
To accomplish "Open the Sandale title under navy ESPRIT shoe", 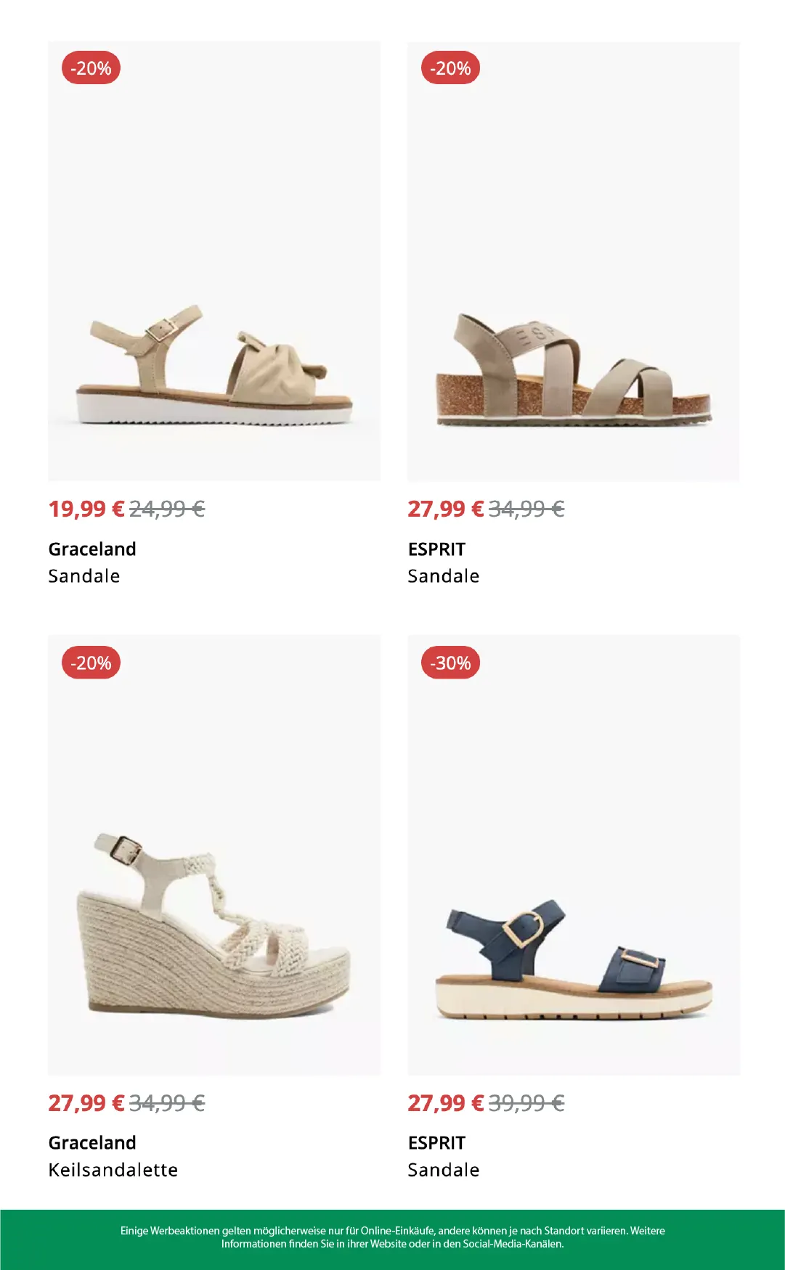I will pos(444,1170).
